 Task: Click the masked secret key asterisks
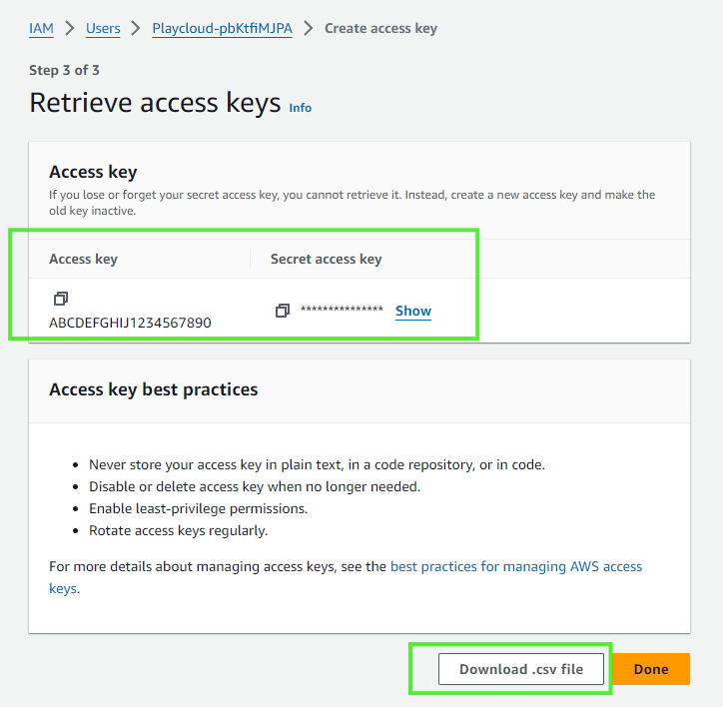(x=342, y=311)
